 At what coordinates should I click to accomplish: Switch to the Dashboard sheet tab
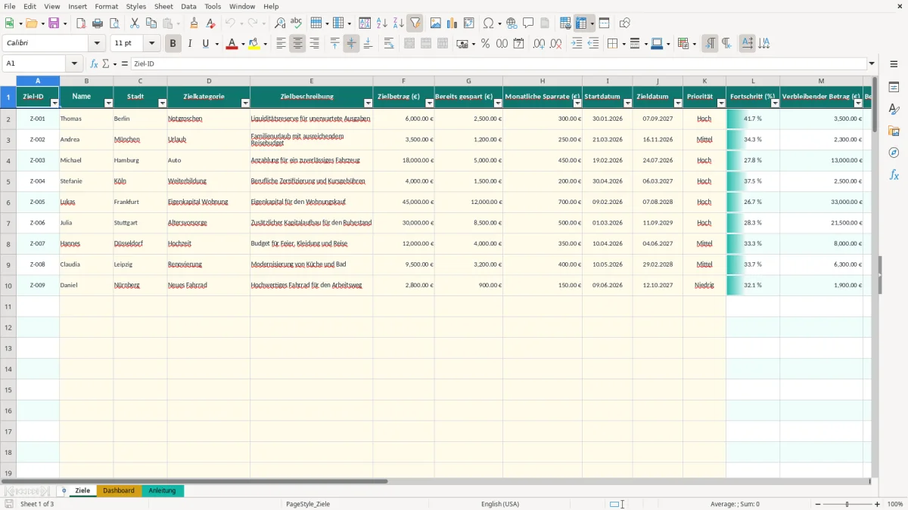click(x=119, y=491)
